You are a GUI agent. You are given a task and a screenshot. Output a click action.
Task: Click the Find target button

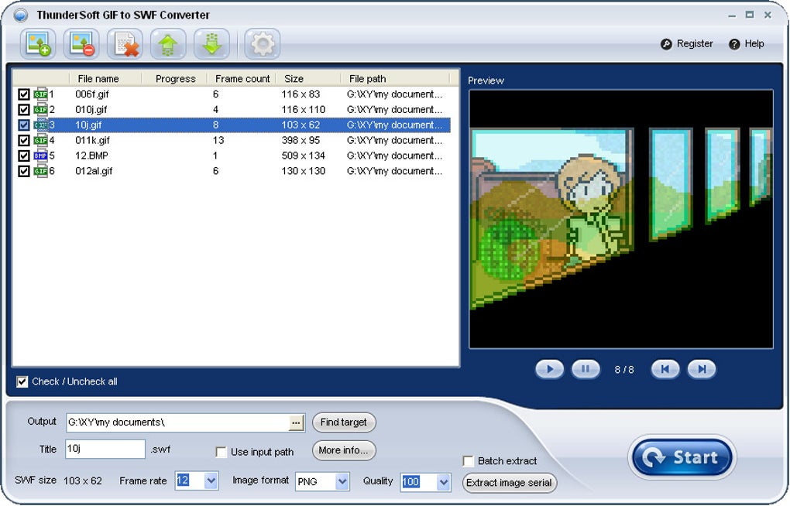click(344, 422)
